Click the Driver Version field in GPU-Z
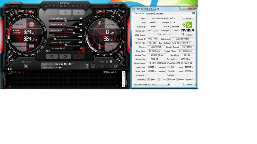 [x=170, y=63]
